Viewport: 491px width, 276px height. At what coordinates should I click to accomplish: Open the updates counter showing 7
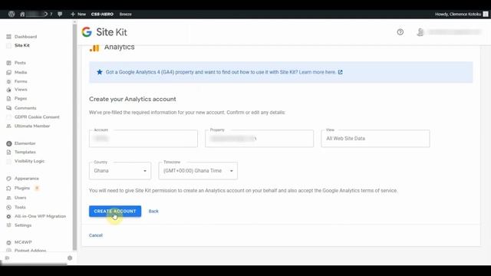(x=48, y=14)
